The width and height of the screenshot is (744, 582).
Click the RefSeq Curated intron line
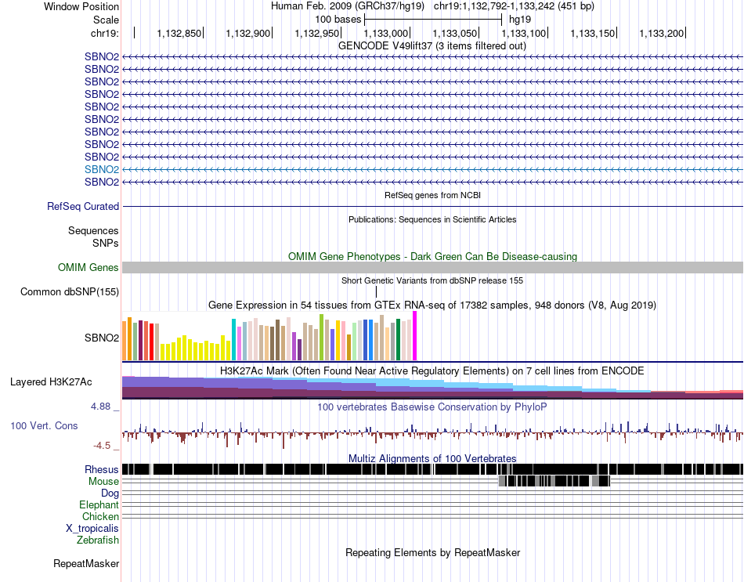click(432, 207)
